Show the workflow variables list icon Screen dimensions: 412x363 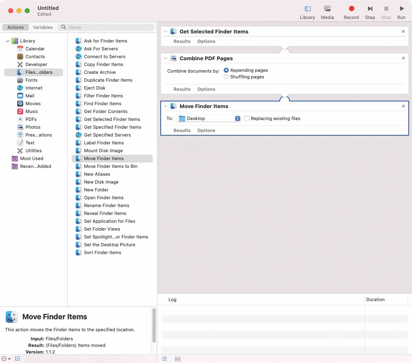click(178, 359)
